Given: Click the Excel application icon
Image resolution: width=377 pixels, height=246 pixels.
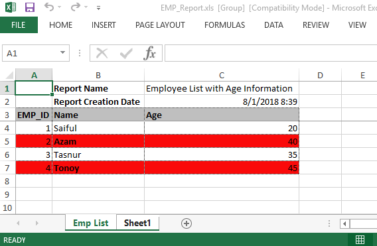Looking at the screenshot, I should pyautogui.click(x=11, y=7).
